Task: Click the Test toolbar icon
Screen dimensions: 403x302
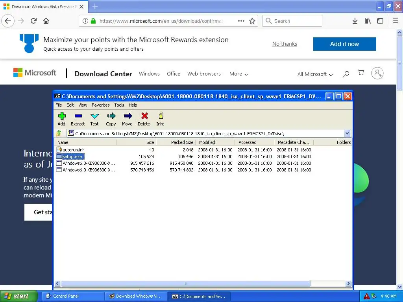Action: pos(94,119)
